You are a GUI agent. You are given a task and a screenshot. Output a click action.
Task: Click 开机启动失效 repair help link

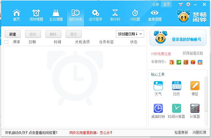click(x=31, y=133)
